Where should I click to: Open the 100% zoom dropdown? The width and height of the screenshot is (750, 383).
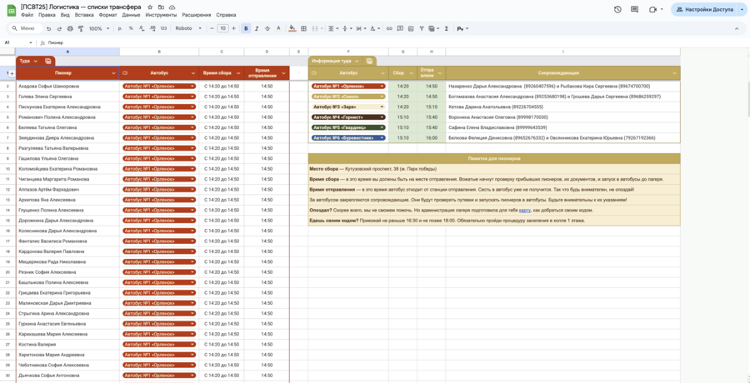[98, 28]
